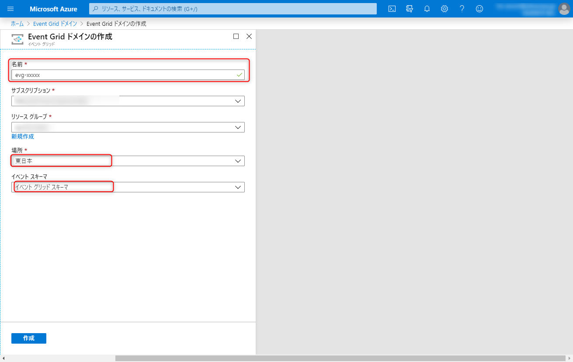Click the Microsoft Azure title
The height and width of the screenshot is (362, 573).
[53, 9]
